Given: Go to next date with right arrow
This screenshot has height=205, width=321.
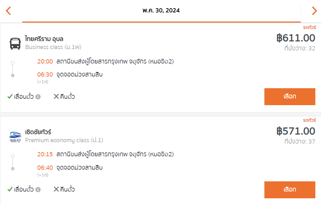Looking at the screenshot, I should 314,11.
